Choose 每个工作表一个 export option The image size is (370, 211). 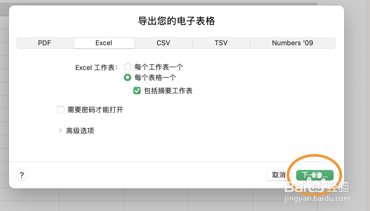point(128,67)
